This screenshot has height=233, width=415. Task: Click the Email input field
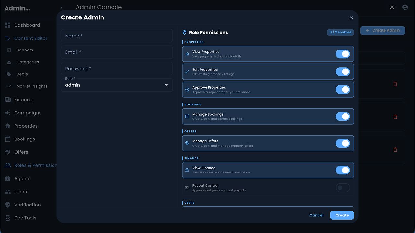click(117, 52)
